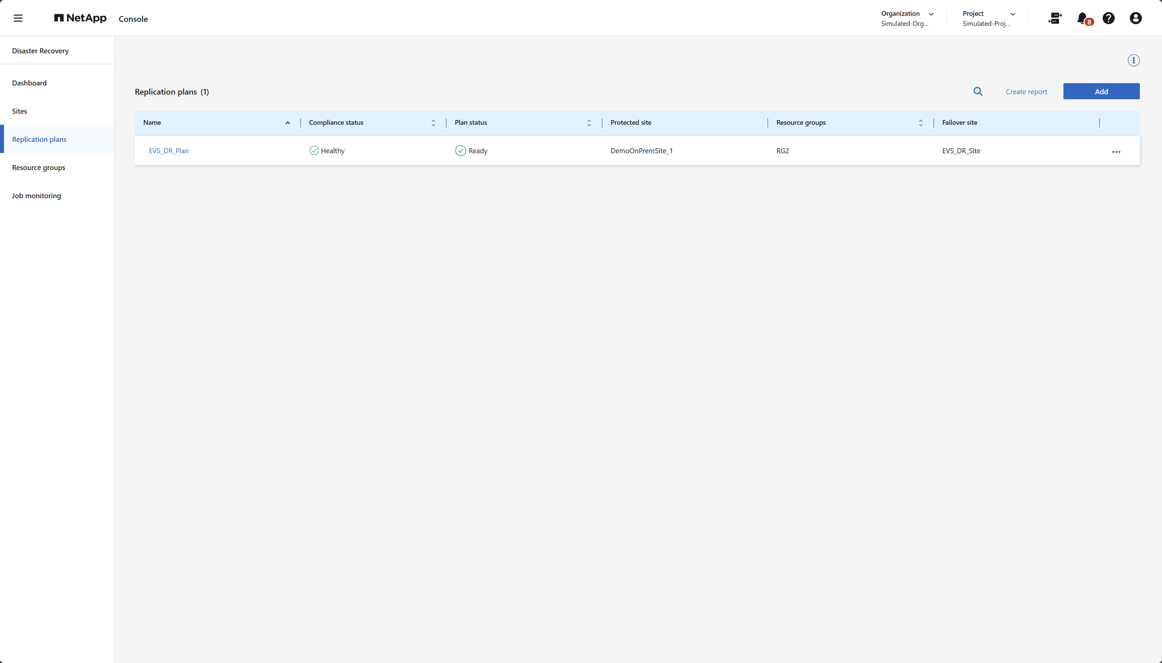Open the EVS_DR_Plan link
The height and width of the screenshot is (663, 1162).
168,151
